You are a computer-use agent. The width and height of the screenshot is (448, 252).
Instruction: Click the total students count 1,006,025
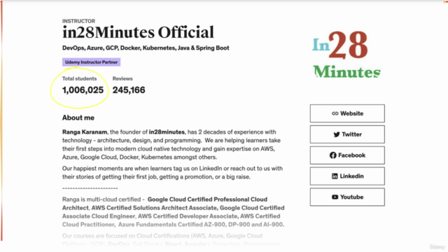tap(83, 90)
